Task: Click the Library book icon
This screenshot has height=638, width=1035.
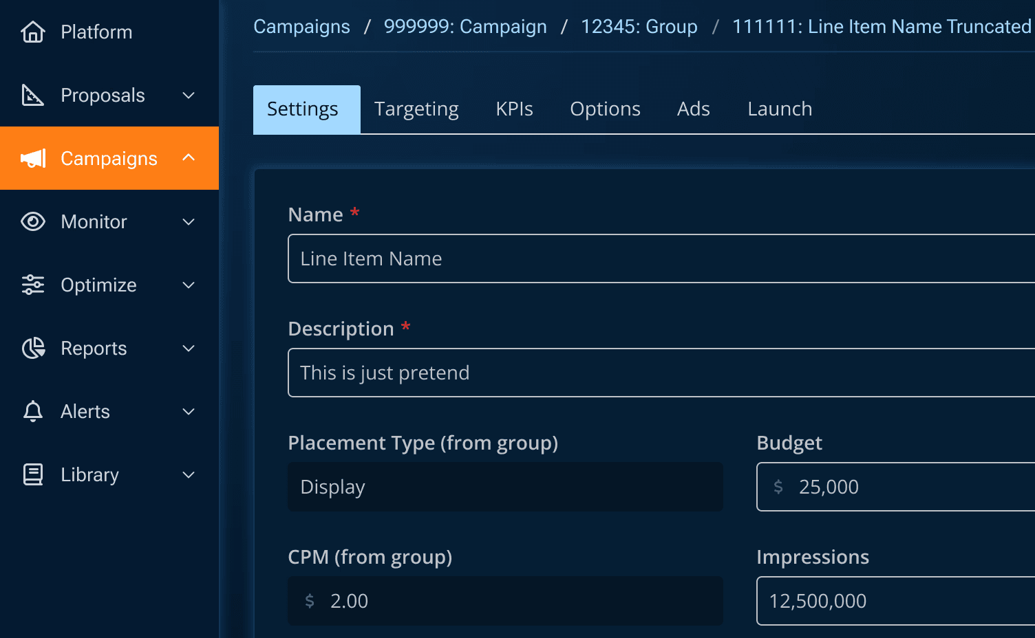Action: 33,474
